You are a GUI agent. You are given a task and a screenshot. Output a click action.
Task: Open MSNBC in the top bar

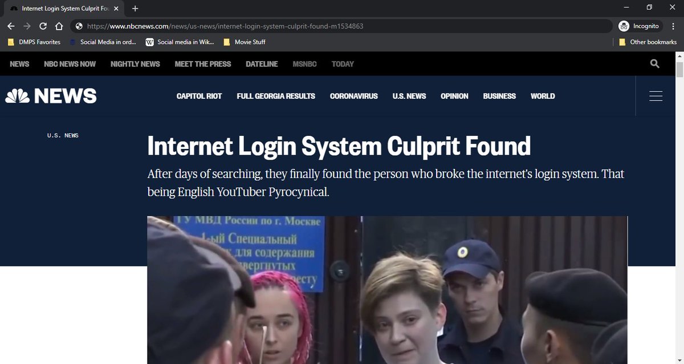coord(304,64)
